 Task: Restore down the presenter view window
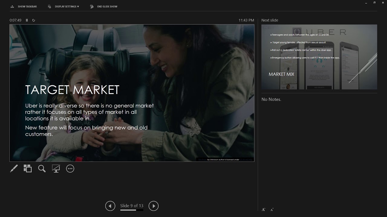(x=374, y=3)
